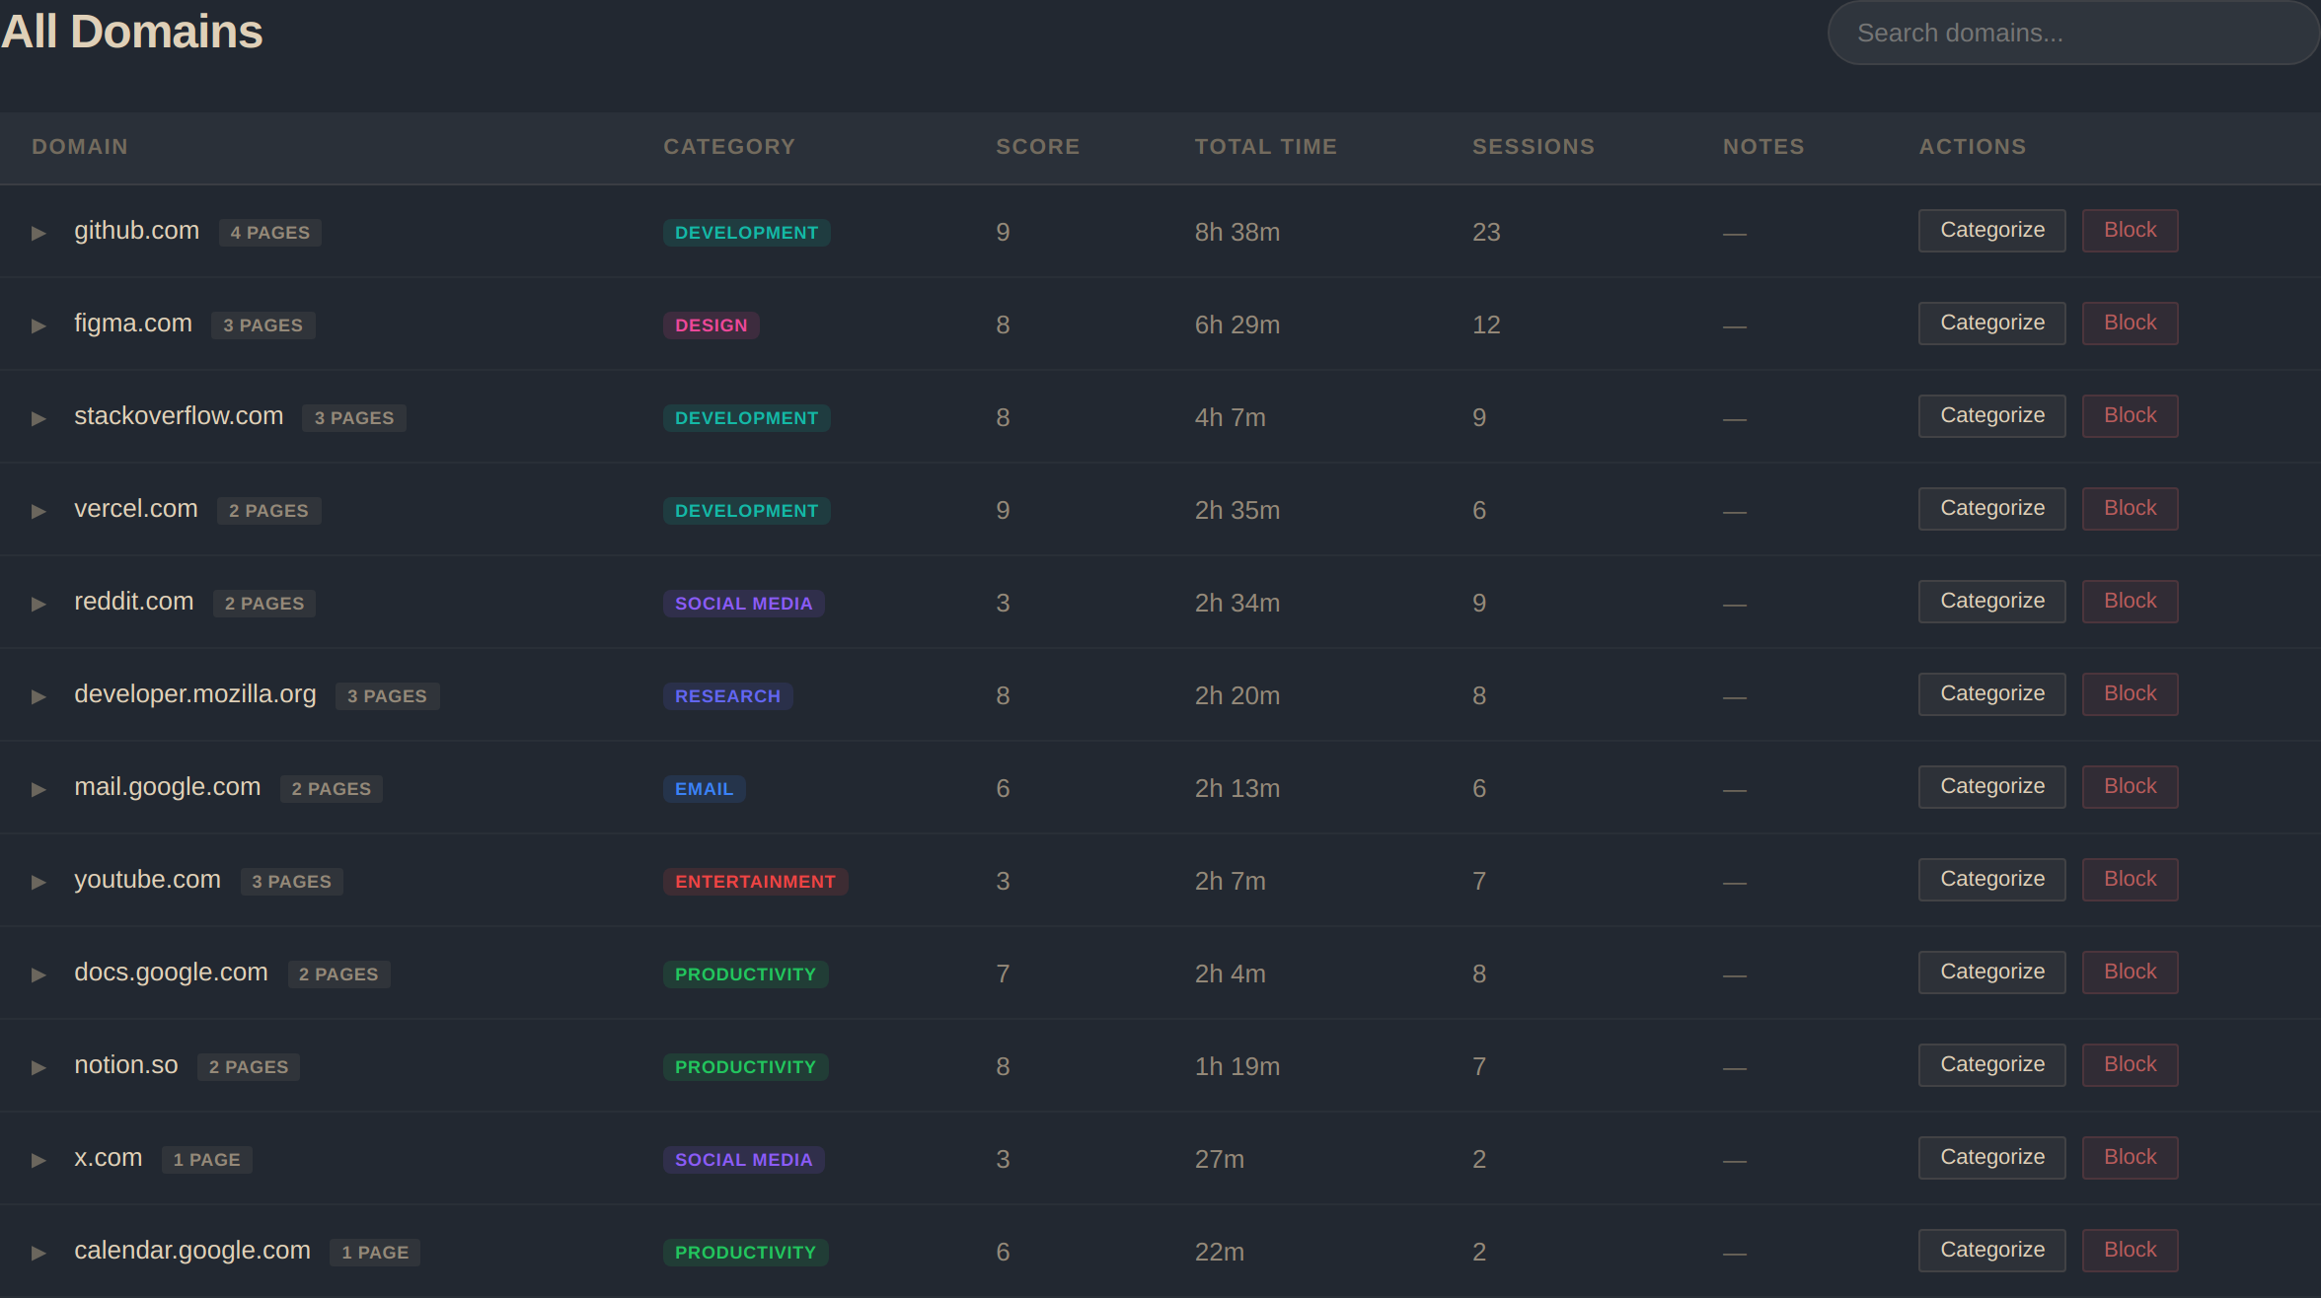Categorize developer.mozilla.org
The width and height of the screenshot is (2321, 1298).
(x=1991, y=693)
